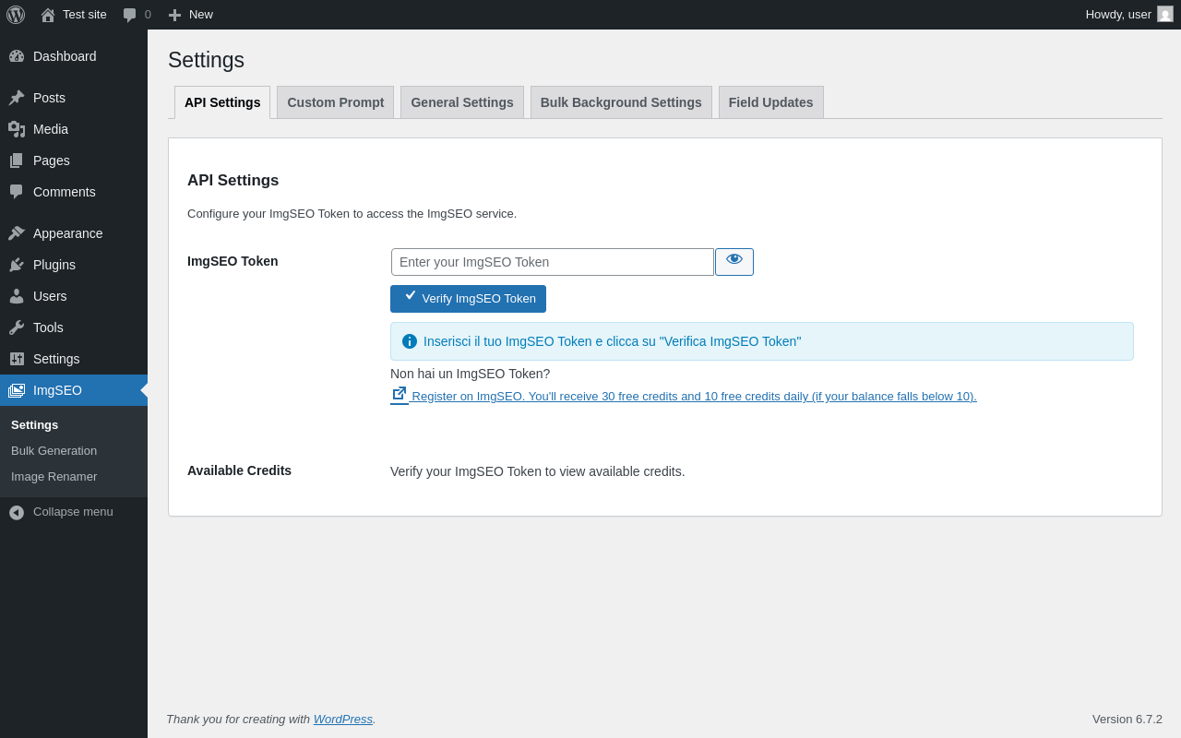Follow the WordPress footer link

coord(343,719)
